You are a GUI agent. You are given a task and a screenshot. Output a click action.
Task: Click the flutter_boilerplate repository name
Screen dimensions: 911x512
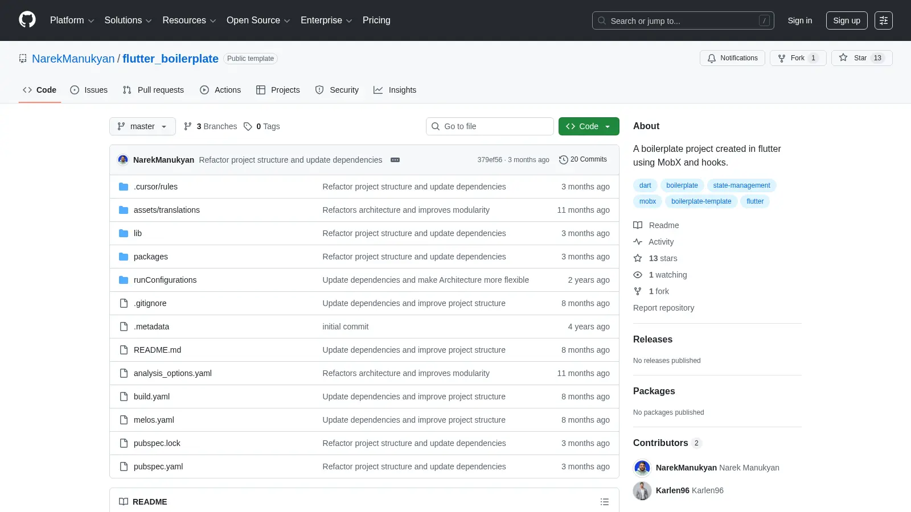tap(170, 59)
